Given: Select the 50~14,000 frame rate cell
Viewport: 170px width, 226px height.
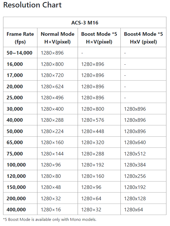Looking at the screenshot, I should (x=20, y=53).
